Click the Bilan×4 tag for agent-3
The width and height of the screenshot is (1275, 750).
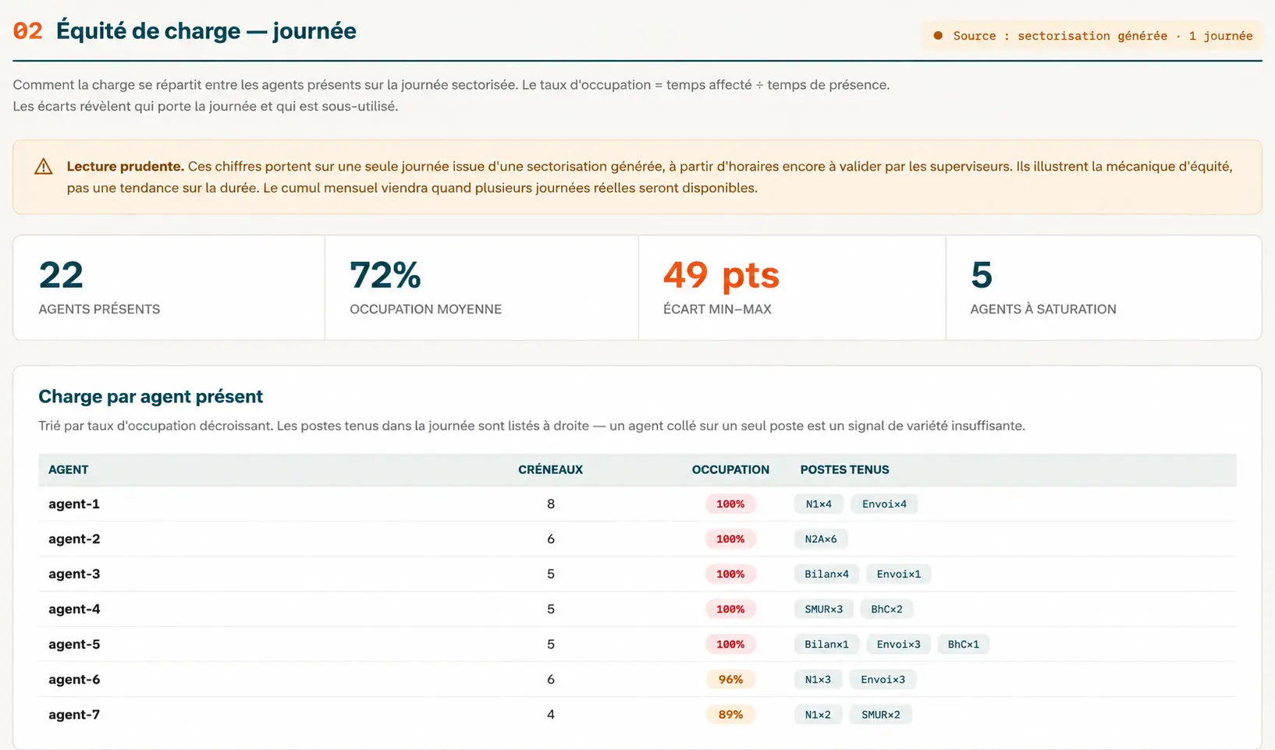pyautogui.click(x=826, y=574)
